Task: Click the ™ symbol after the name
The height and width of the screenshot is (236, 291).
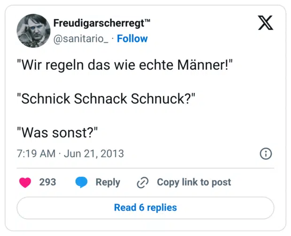Action: (x=146, y=21)
